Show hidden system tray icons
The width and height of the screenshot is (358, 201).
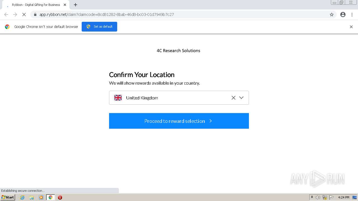coord(312,197)
